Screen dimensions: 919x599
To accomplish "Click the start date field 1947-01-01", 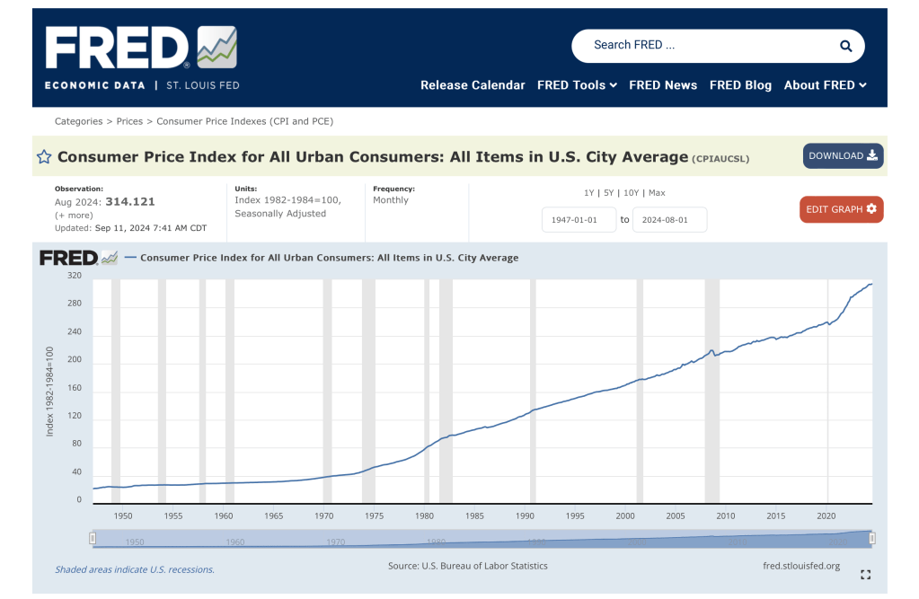I will (579, 220).
